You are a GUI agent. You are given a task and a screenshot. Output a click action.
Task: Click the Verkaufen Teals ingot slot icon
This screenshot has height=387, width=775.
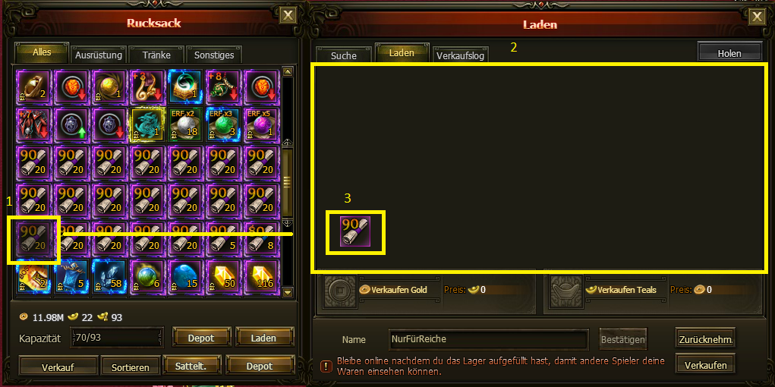pos(565,289)
